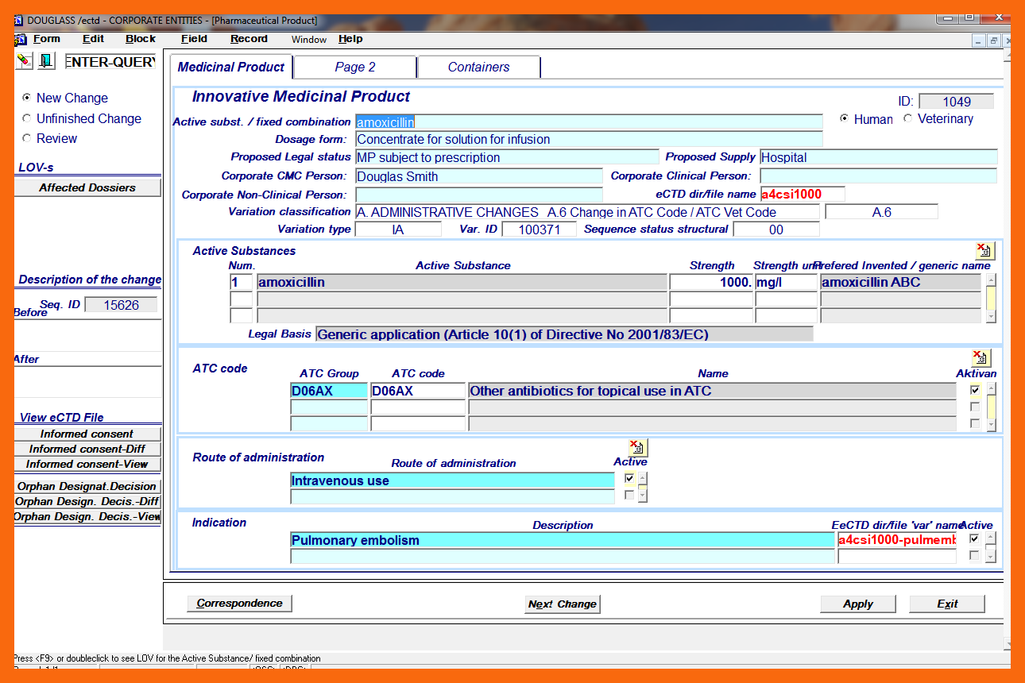Click the down arrow of ATC code scrollbar
The height and width of the screenshot is (683, 1025).
(990, 425)
